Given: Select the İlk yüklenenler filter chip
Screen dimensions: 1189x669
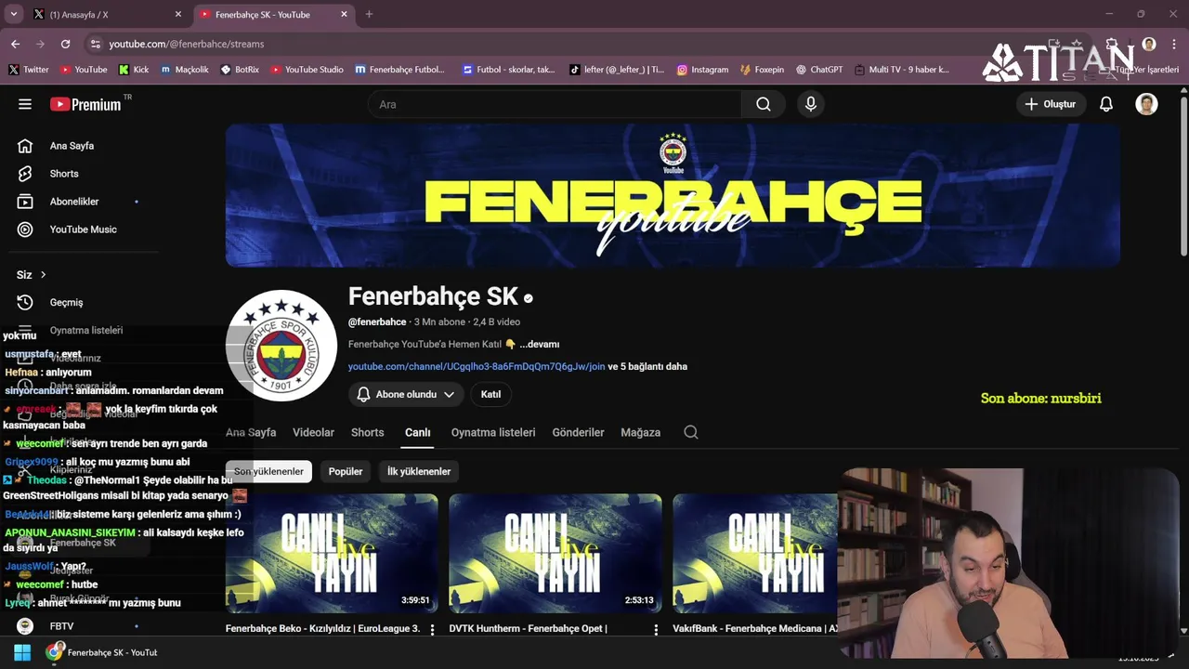Looking at the screenshot, I should coord(419,471).
